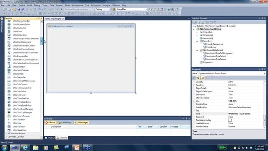Toggle auto-hide pin on Properties panel
This screenshot has height=151, width=268.
(262, 69)
